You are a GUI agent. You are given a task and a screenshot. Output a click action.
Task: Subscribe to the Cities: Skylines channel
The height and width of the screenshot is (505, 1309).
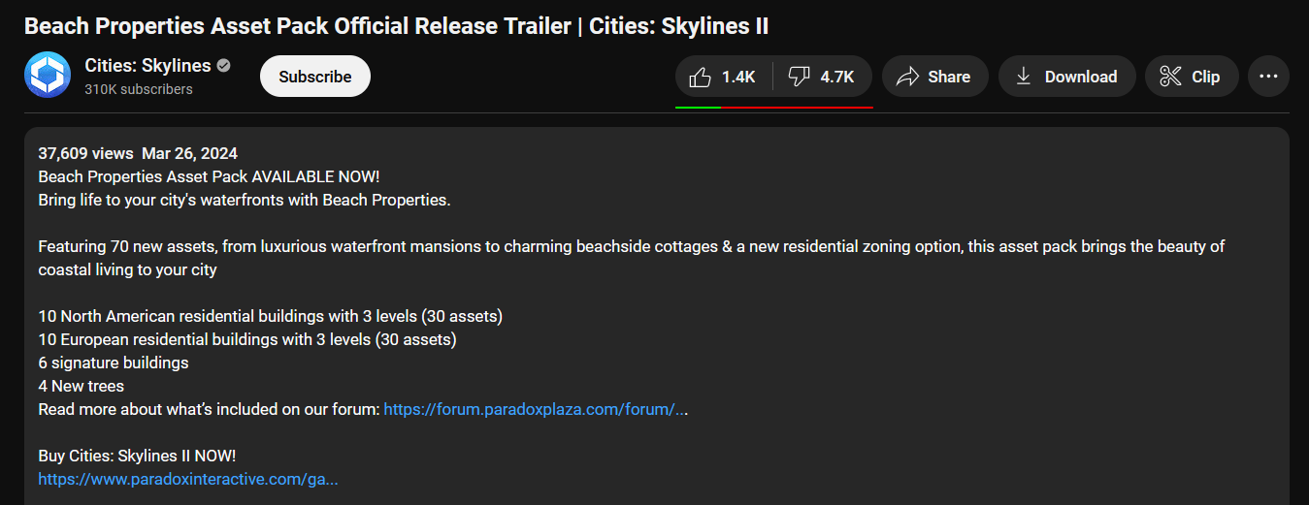315,77
